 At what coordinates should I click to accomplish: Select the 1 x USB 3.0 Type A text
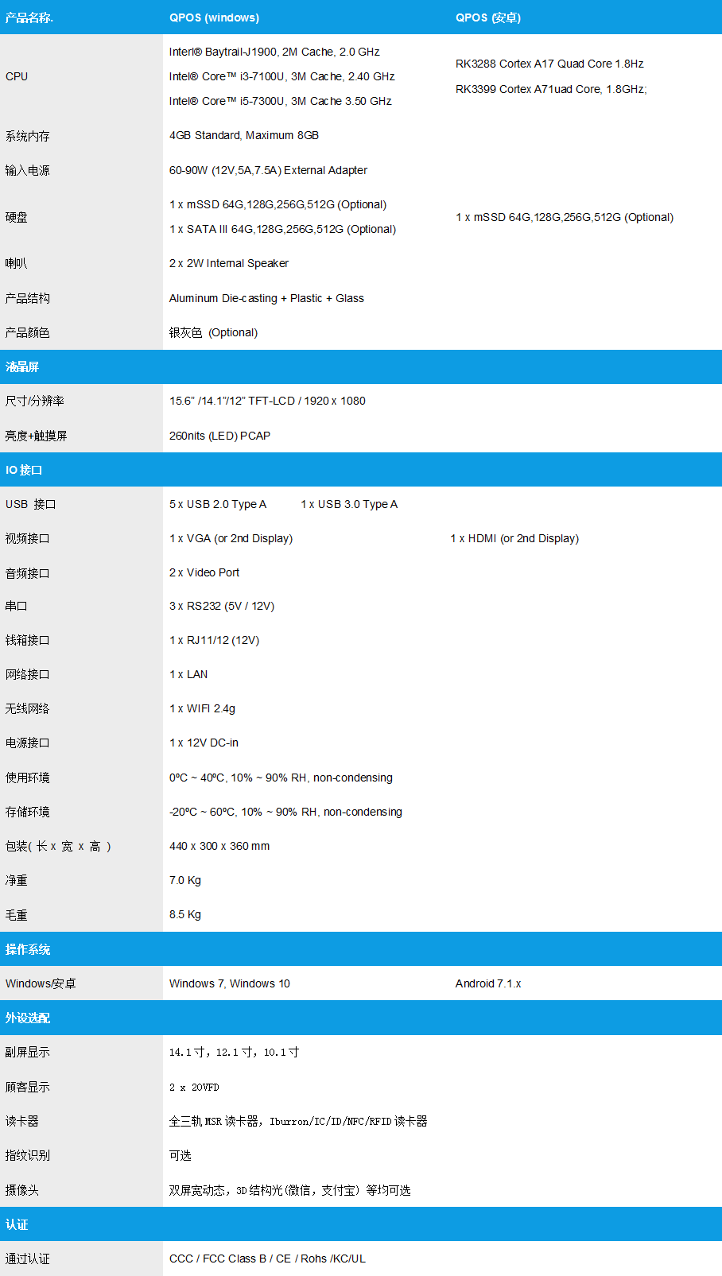point(348,504)
